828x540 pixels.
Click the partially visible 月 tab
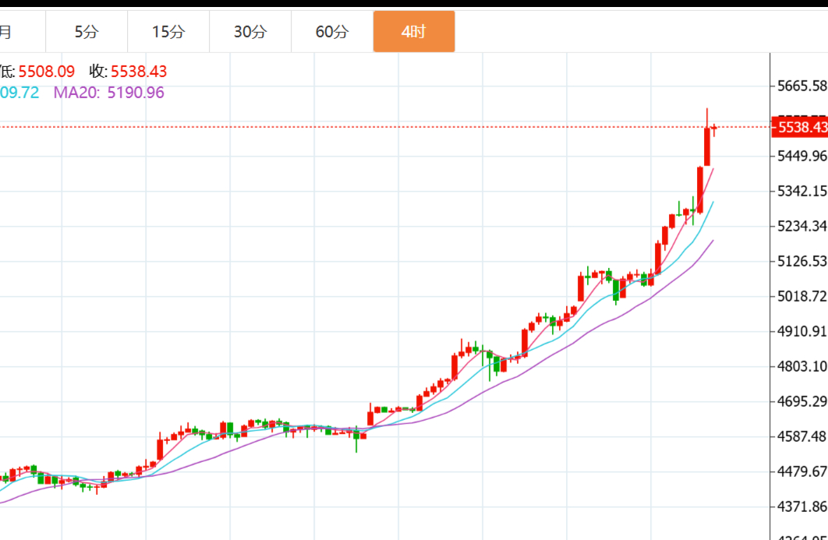pyautogui.click(x=6, y=32)
